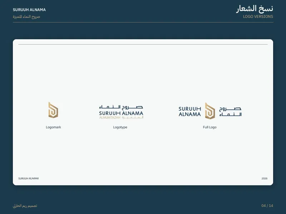This screenshot has width=286, height=214.
Task: Click the Arabic subtitle under the top-left header
Action: (x=26, y=17)
